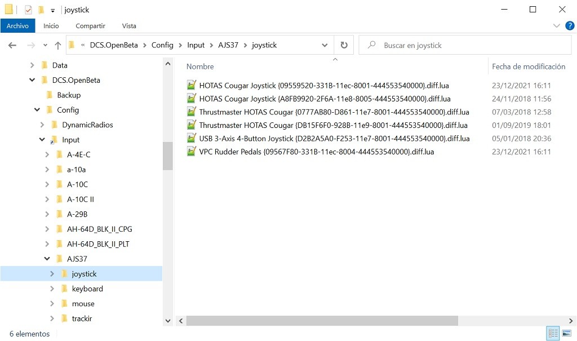The image size is (577, 341).
Task: Go forward with the Forward arrow
Action: (32, 45)
